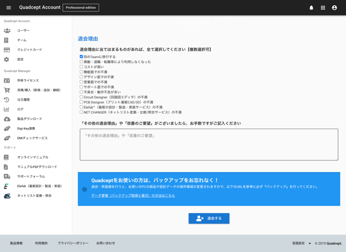Click the apps grid icon in the top bar
Screen dimensions: 346x252
[323, 7]
